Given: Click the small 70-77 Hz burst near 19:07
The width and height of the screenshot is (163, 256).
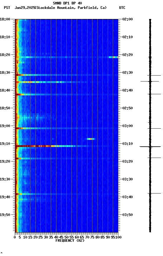Looking at the screenshot, I should 91,139.
